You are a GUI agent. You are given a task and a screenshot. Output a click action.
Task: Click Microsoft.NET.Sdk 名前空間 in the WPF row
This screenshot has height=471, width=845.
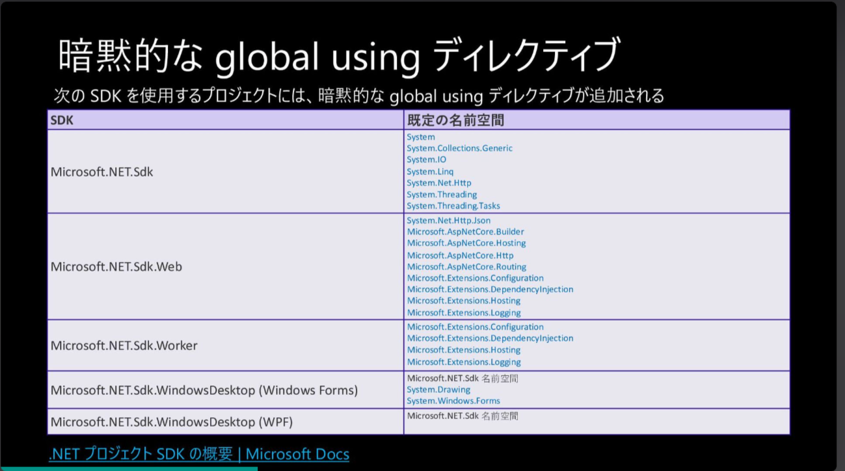(x=463, y=416)
